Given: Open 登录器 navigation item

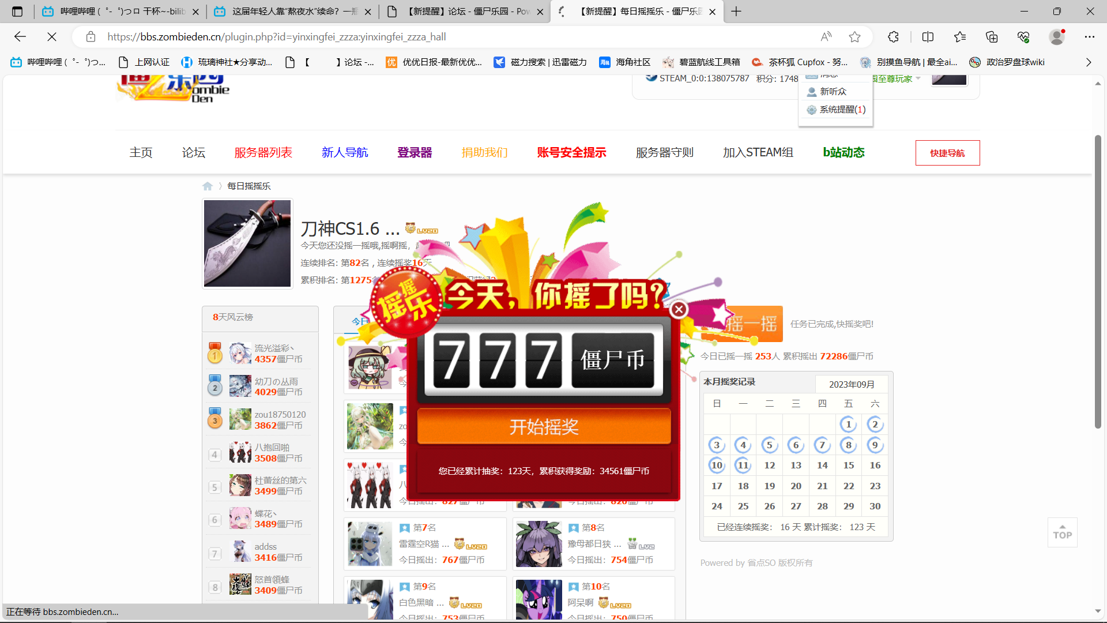Looking at the screenshot, I should [x=415, y=152].
